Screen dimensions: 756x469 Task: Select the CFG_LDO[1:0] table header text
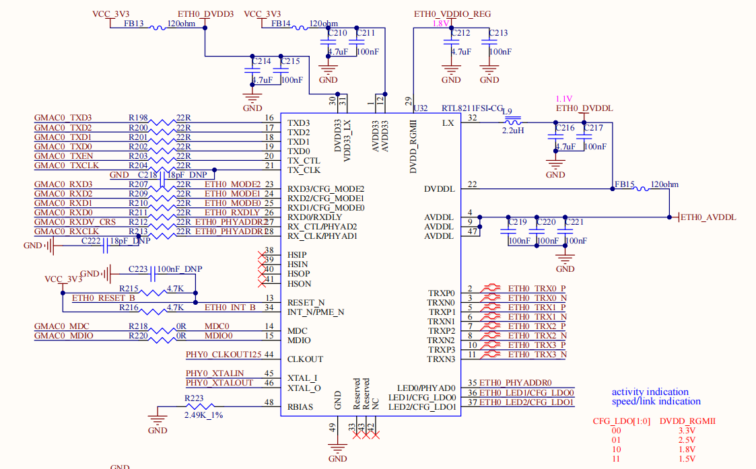tap(621, 421)
